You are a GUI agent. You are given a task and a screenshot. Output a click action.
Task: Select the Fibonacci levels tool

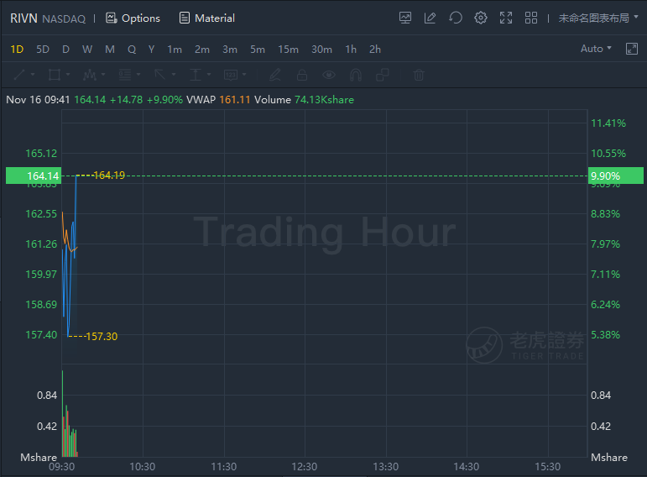click(x=125, y=75)
